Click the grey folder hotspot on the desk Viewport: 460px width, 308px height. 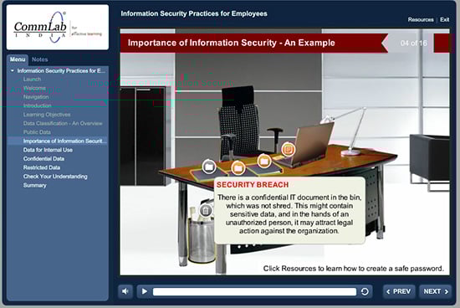coord(209,167)
